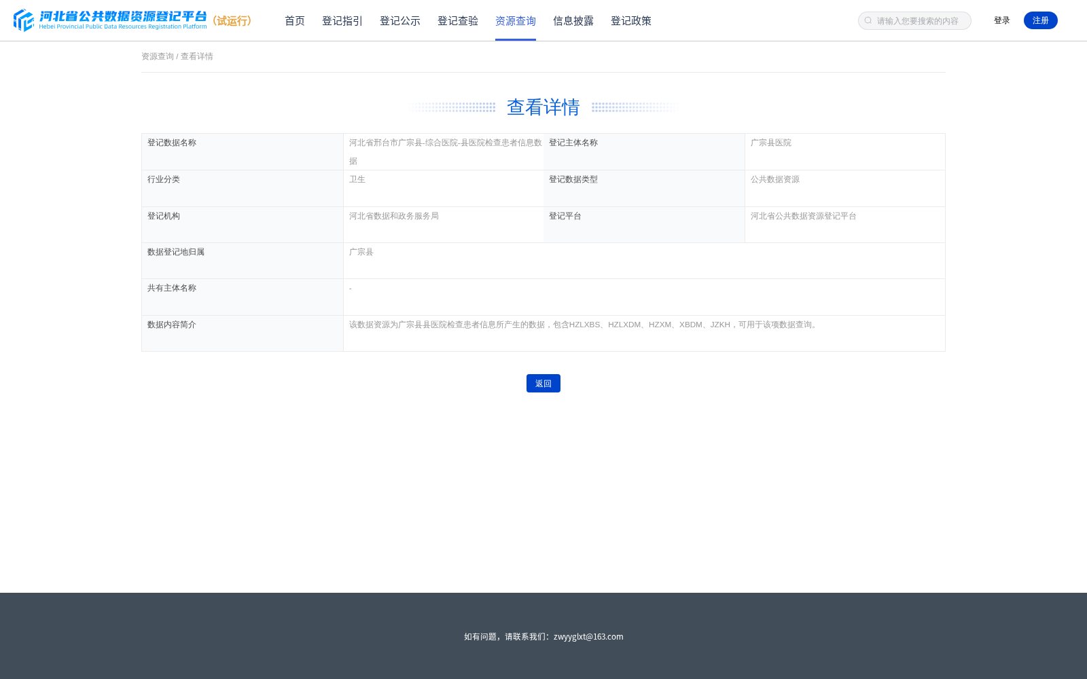This screenshot has width=1087, height=679.
Task: Open the 登记指引 menu item
Action: coord(342,21)
